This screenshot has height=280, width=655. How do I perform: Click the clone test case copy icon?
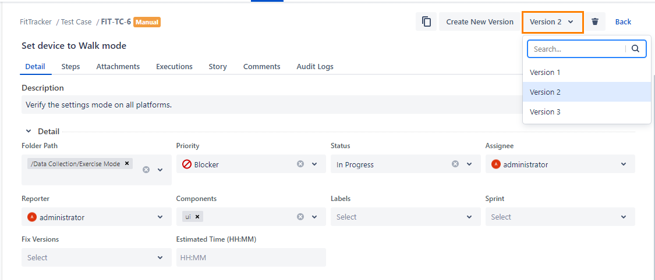click(x=426, y=21)
